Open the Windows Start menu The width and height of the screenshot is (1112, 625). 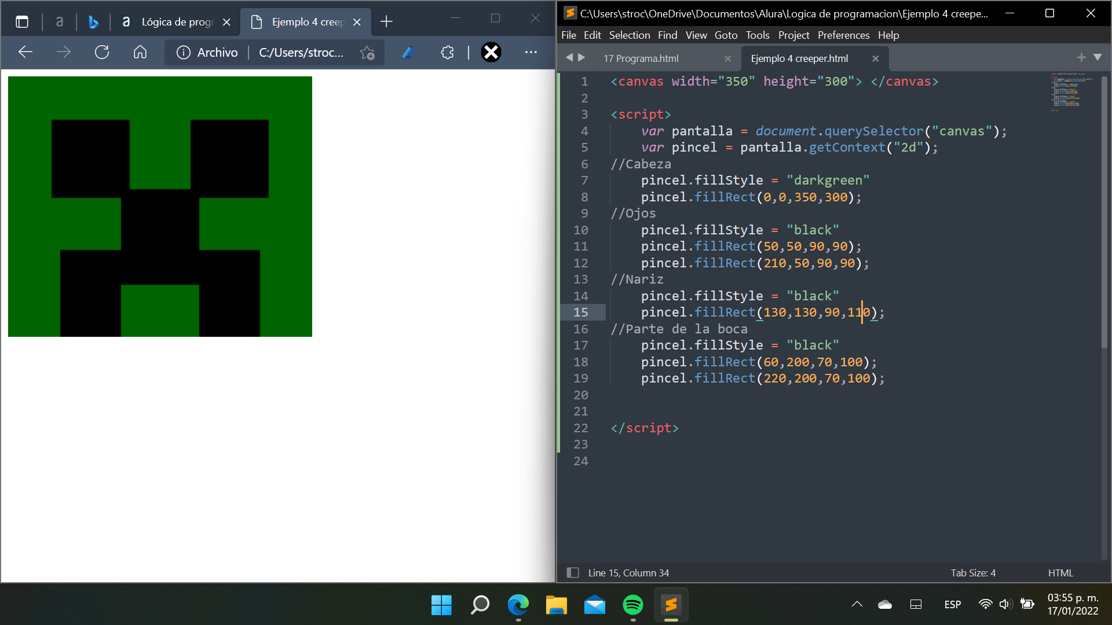point(441,605)
